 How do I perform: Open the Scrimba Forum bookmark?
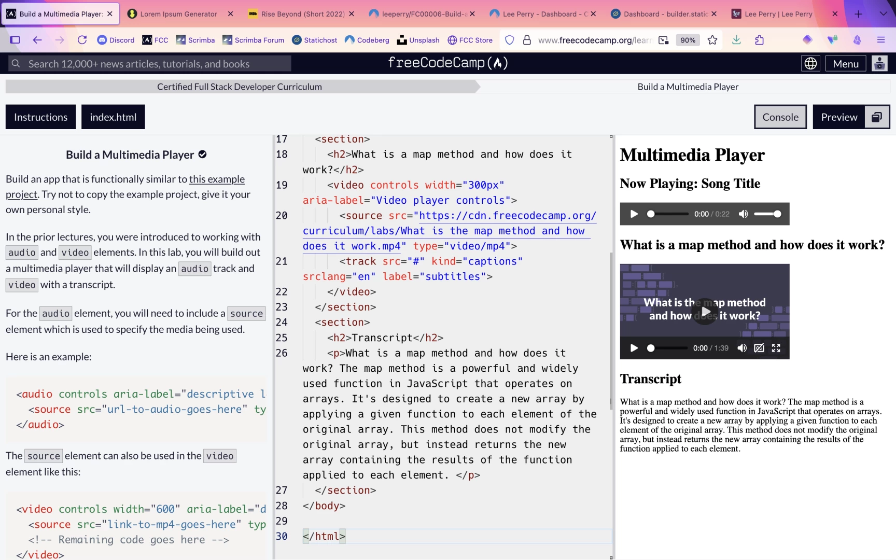click(x=253, y=40)
